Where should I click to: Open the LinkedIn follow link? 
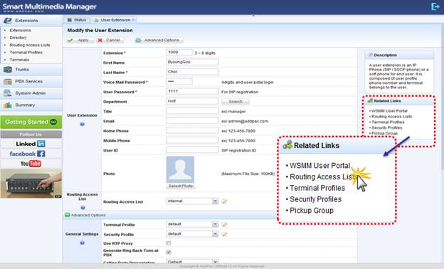coord(31,144)
